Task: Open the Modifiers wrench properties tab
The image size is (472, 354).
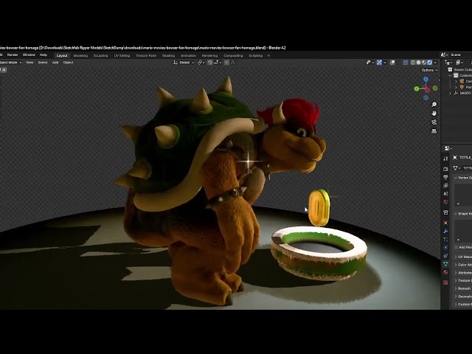Action: (445, 231)
